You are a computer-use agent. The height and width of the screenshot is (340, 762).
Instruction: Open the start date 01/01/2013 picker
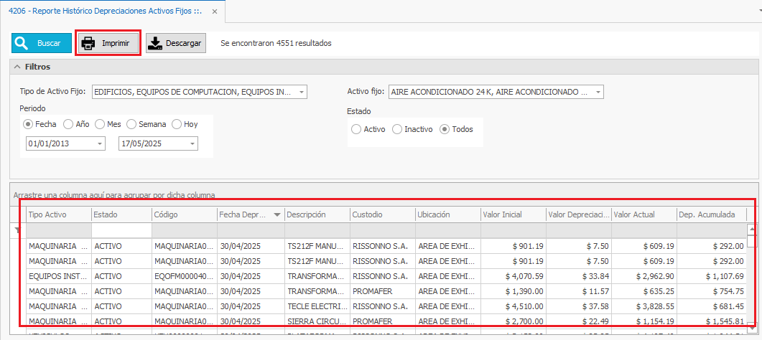[99, 144]
